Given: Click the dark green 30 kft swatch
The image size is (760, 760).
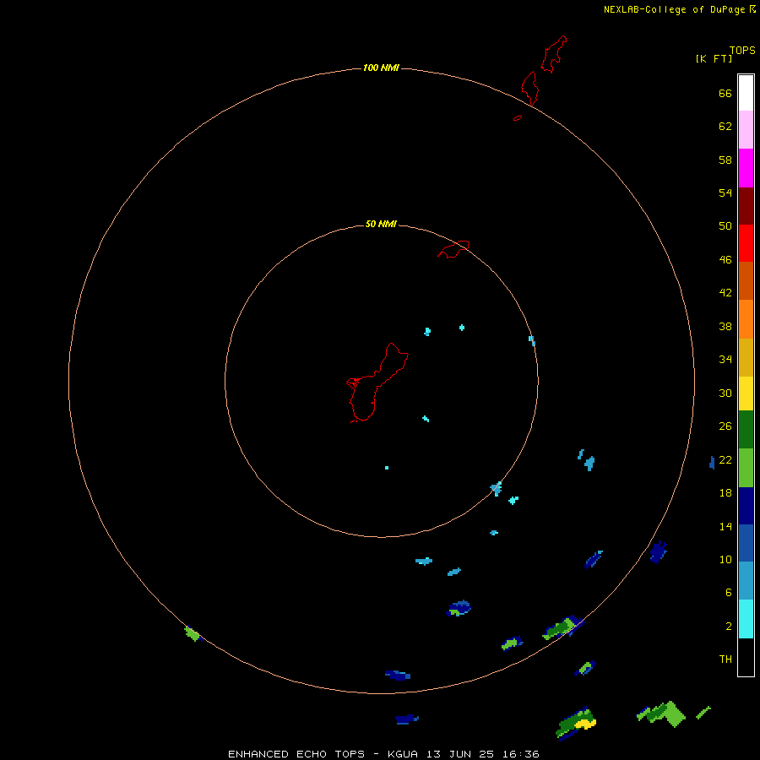Looking at the screenshot, I should (x=746, y=430).
